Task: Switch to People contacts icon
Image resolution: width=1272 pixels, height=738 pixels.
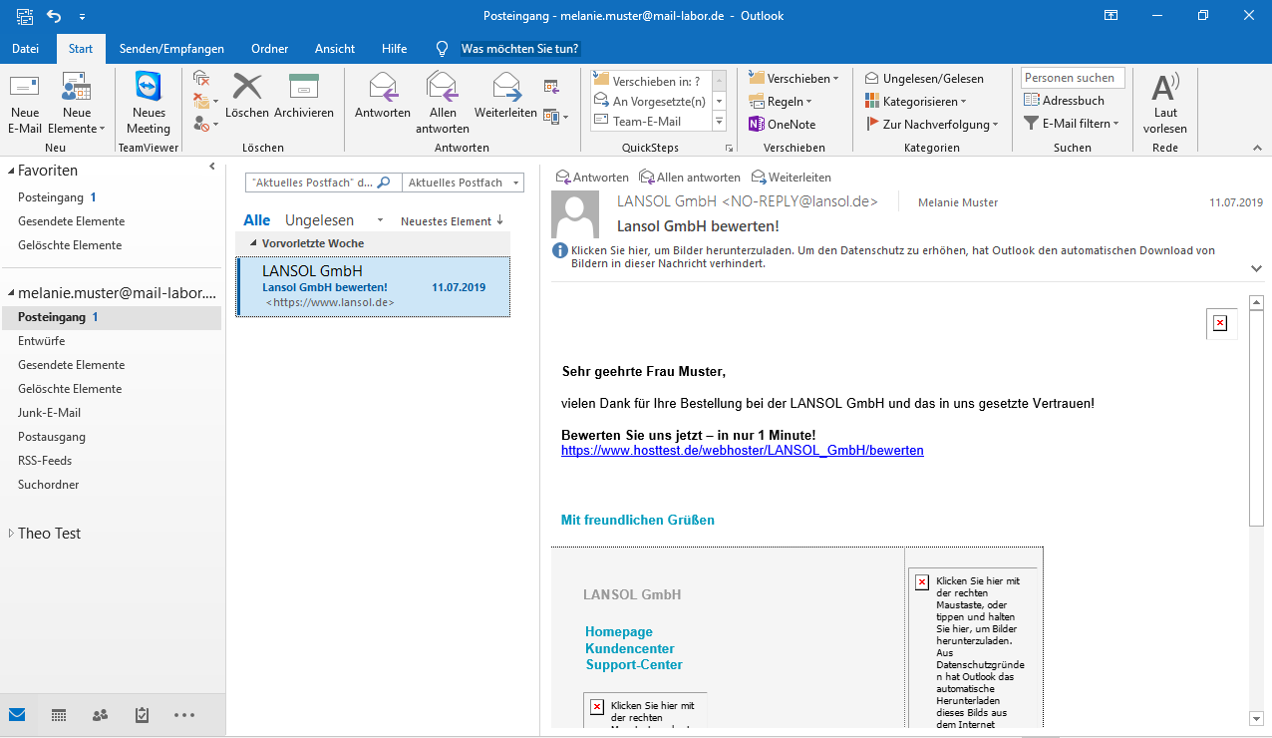Action: [100, 715]
